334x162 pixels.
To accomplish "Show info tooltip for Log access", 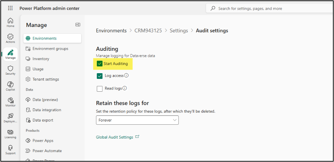I will (126, 76).
